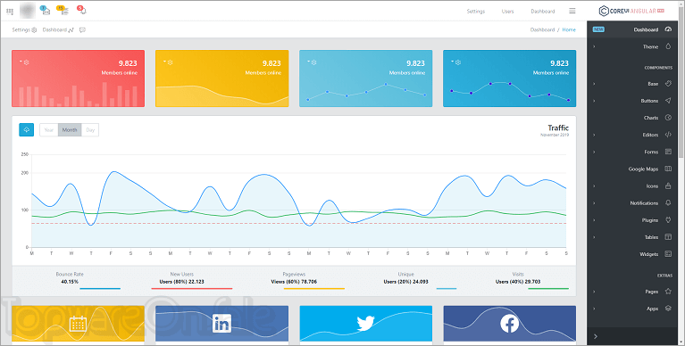Click the calendar icon on yellow card

click(x=78, y=324)
